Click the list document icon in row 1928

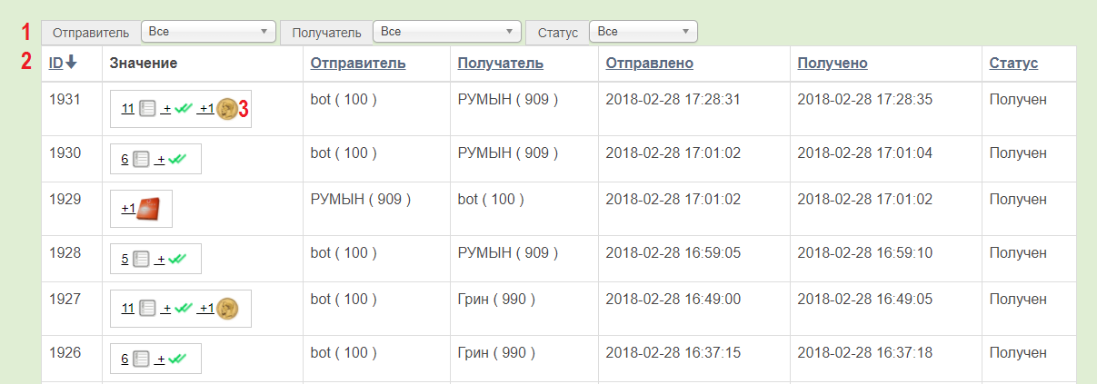point(141,259)
